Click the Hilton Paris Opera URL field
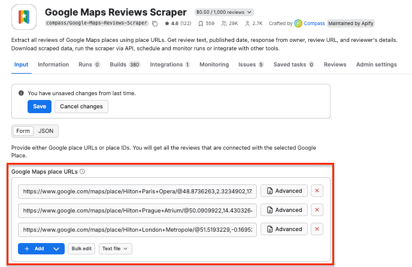The image size is (412, 267). pyautogui.click(x=137, y=192)
